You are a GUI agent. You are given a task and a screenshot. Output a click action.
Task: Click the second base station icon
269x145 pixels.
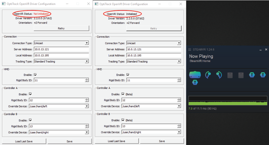[241, 75]
